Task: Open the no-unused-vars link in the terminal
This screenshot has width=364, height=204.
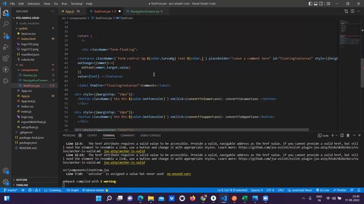Action: (x=179, y=174)
